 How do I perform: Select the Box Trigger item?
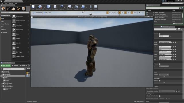20,52
